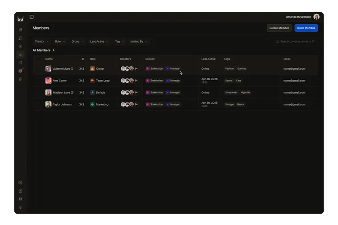Click the Owner role crown icon

[x=92, y=69]
